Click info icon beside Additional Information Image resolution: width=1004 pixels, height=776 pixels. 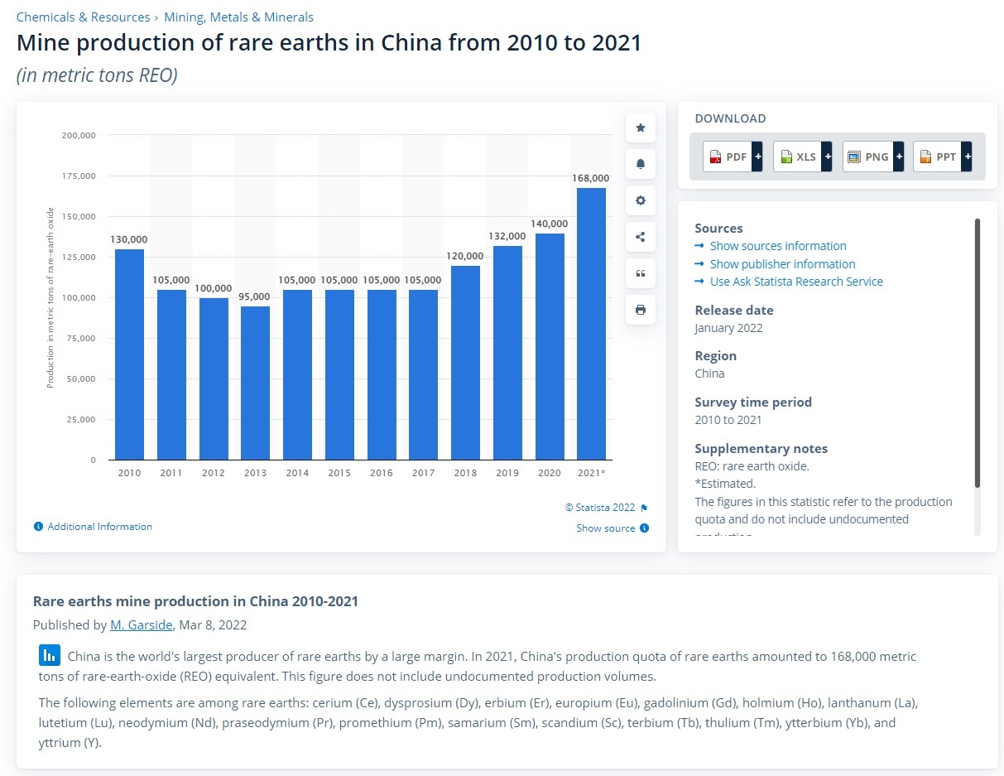pyautogui.click(x=38, y=527)
